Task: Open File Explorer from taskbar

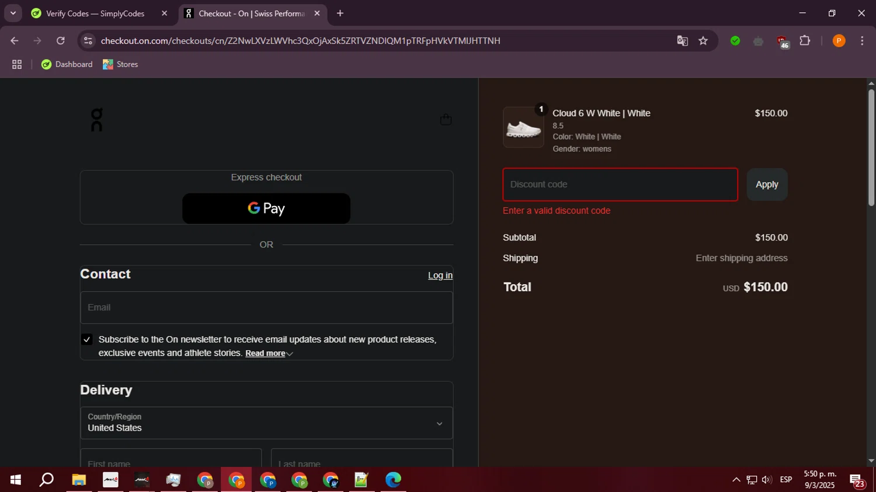Action: pos(79,480)
